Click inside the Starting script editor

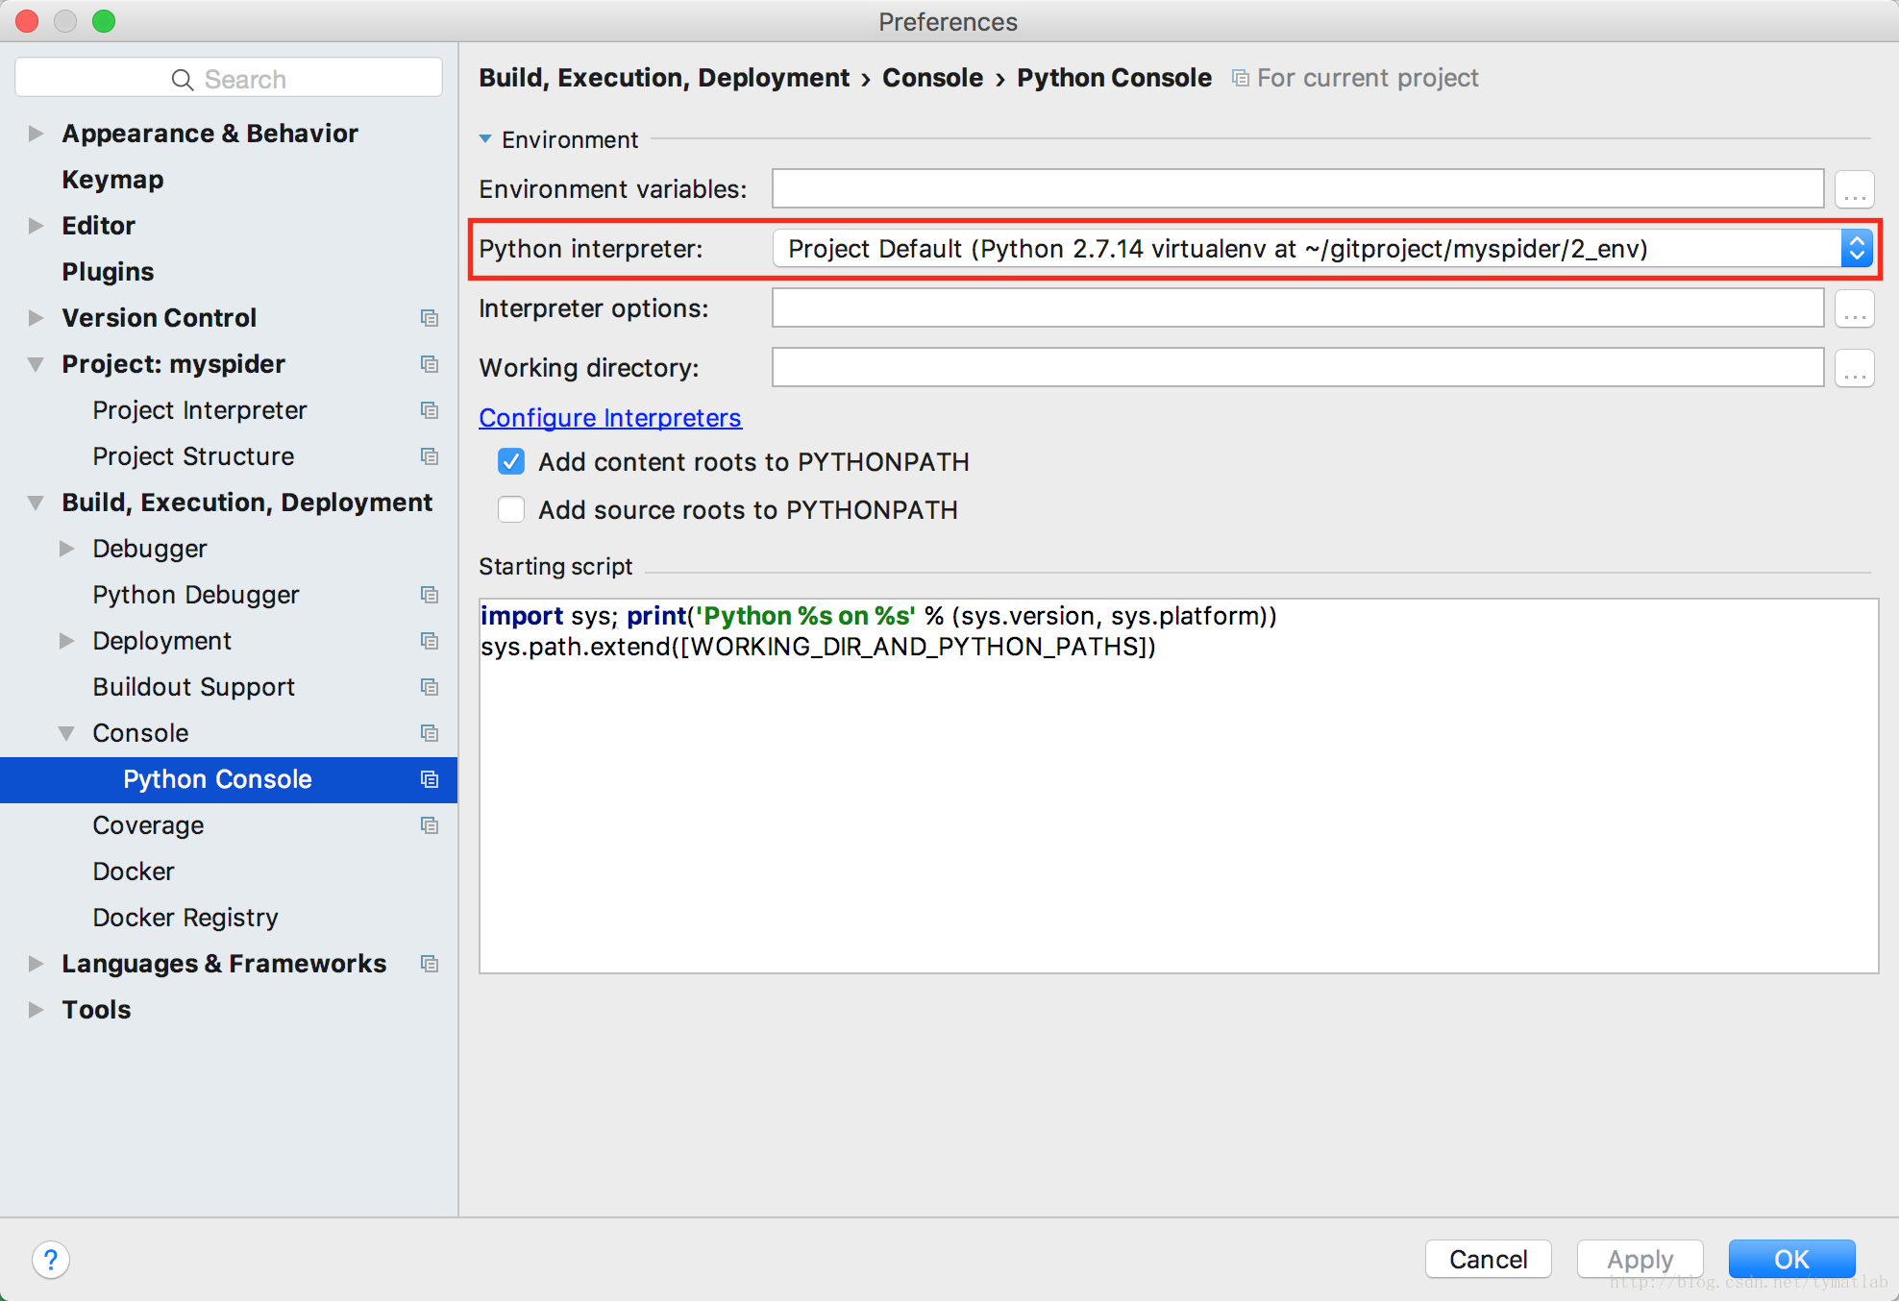[x=1178, y=786]
